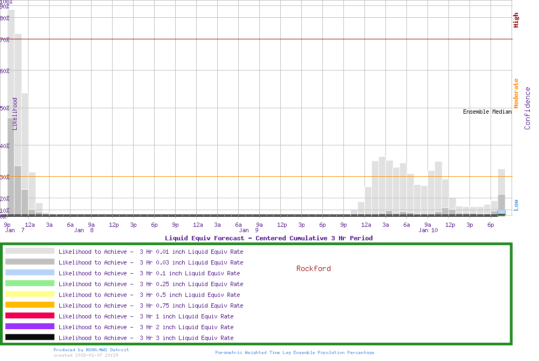Viewport: 539px width, 361px height.
Task: Select the light blue 0.1 inch swatch
Action: point(30,273)
